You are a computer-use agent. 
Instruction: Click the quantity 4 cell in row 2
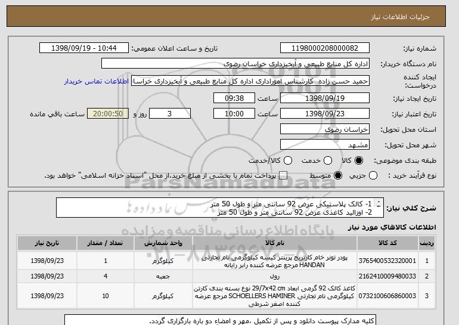tap(106, 276)
